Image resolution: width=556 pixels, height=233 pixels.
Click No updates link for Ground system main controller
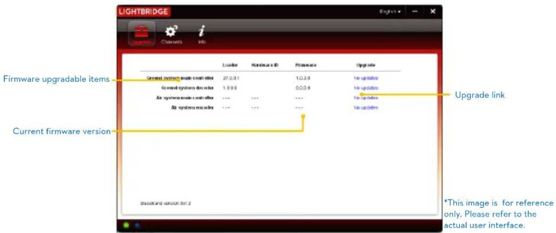(x=366, y=78)
